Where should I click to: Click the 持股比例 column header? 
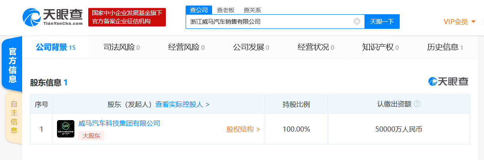[296, 104]
